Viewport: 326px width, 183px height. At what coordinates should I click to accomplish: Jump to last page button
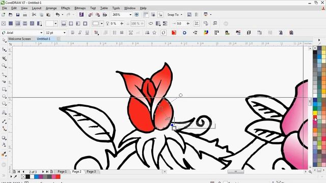(x=47, y=172)
